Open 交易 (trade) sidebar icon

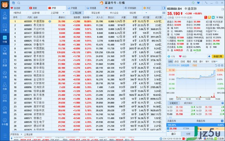point(5,74)
